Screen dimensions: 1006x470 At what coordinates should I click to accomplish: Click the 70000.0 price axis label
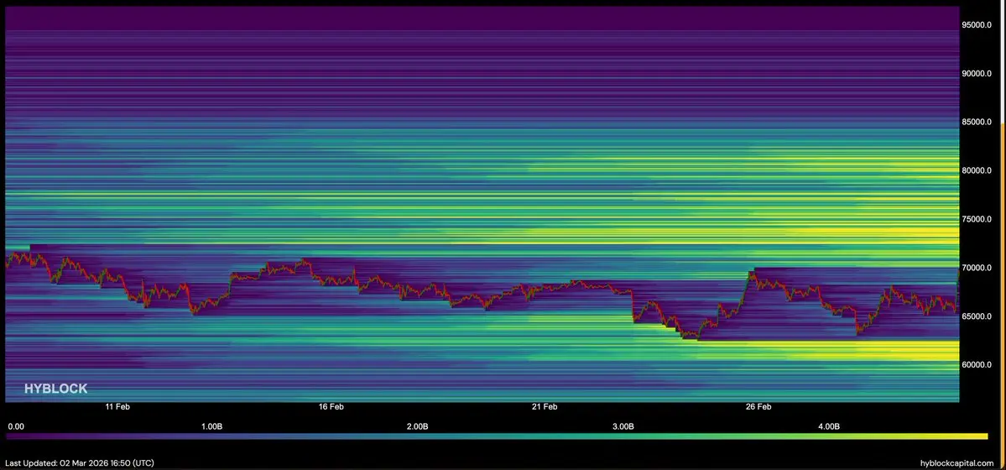tap(976, 268)
